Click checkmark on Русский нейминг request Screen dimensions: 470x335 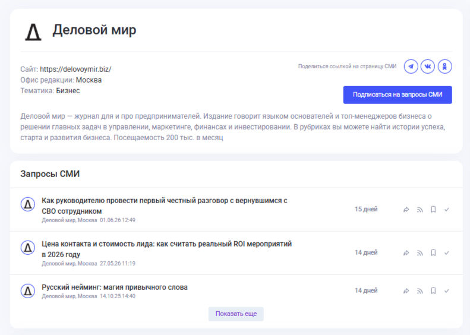447,290
